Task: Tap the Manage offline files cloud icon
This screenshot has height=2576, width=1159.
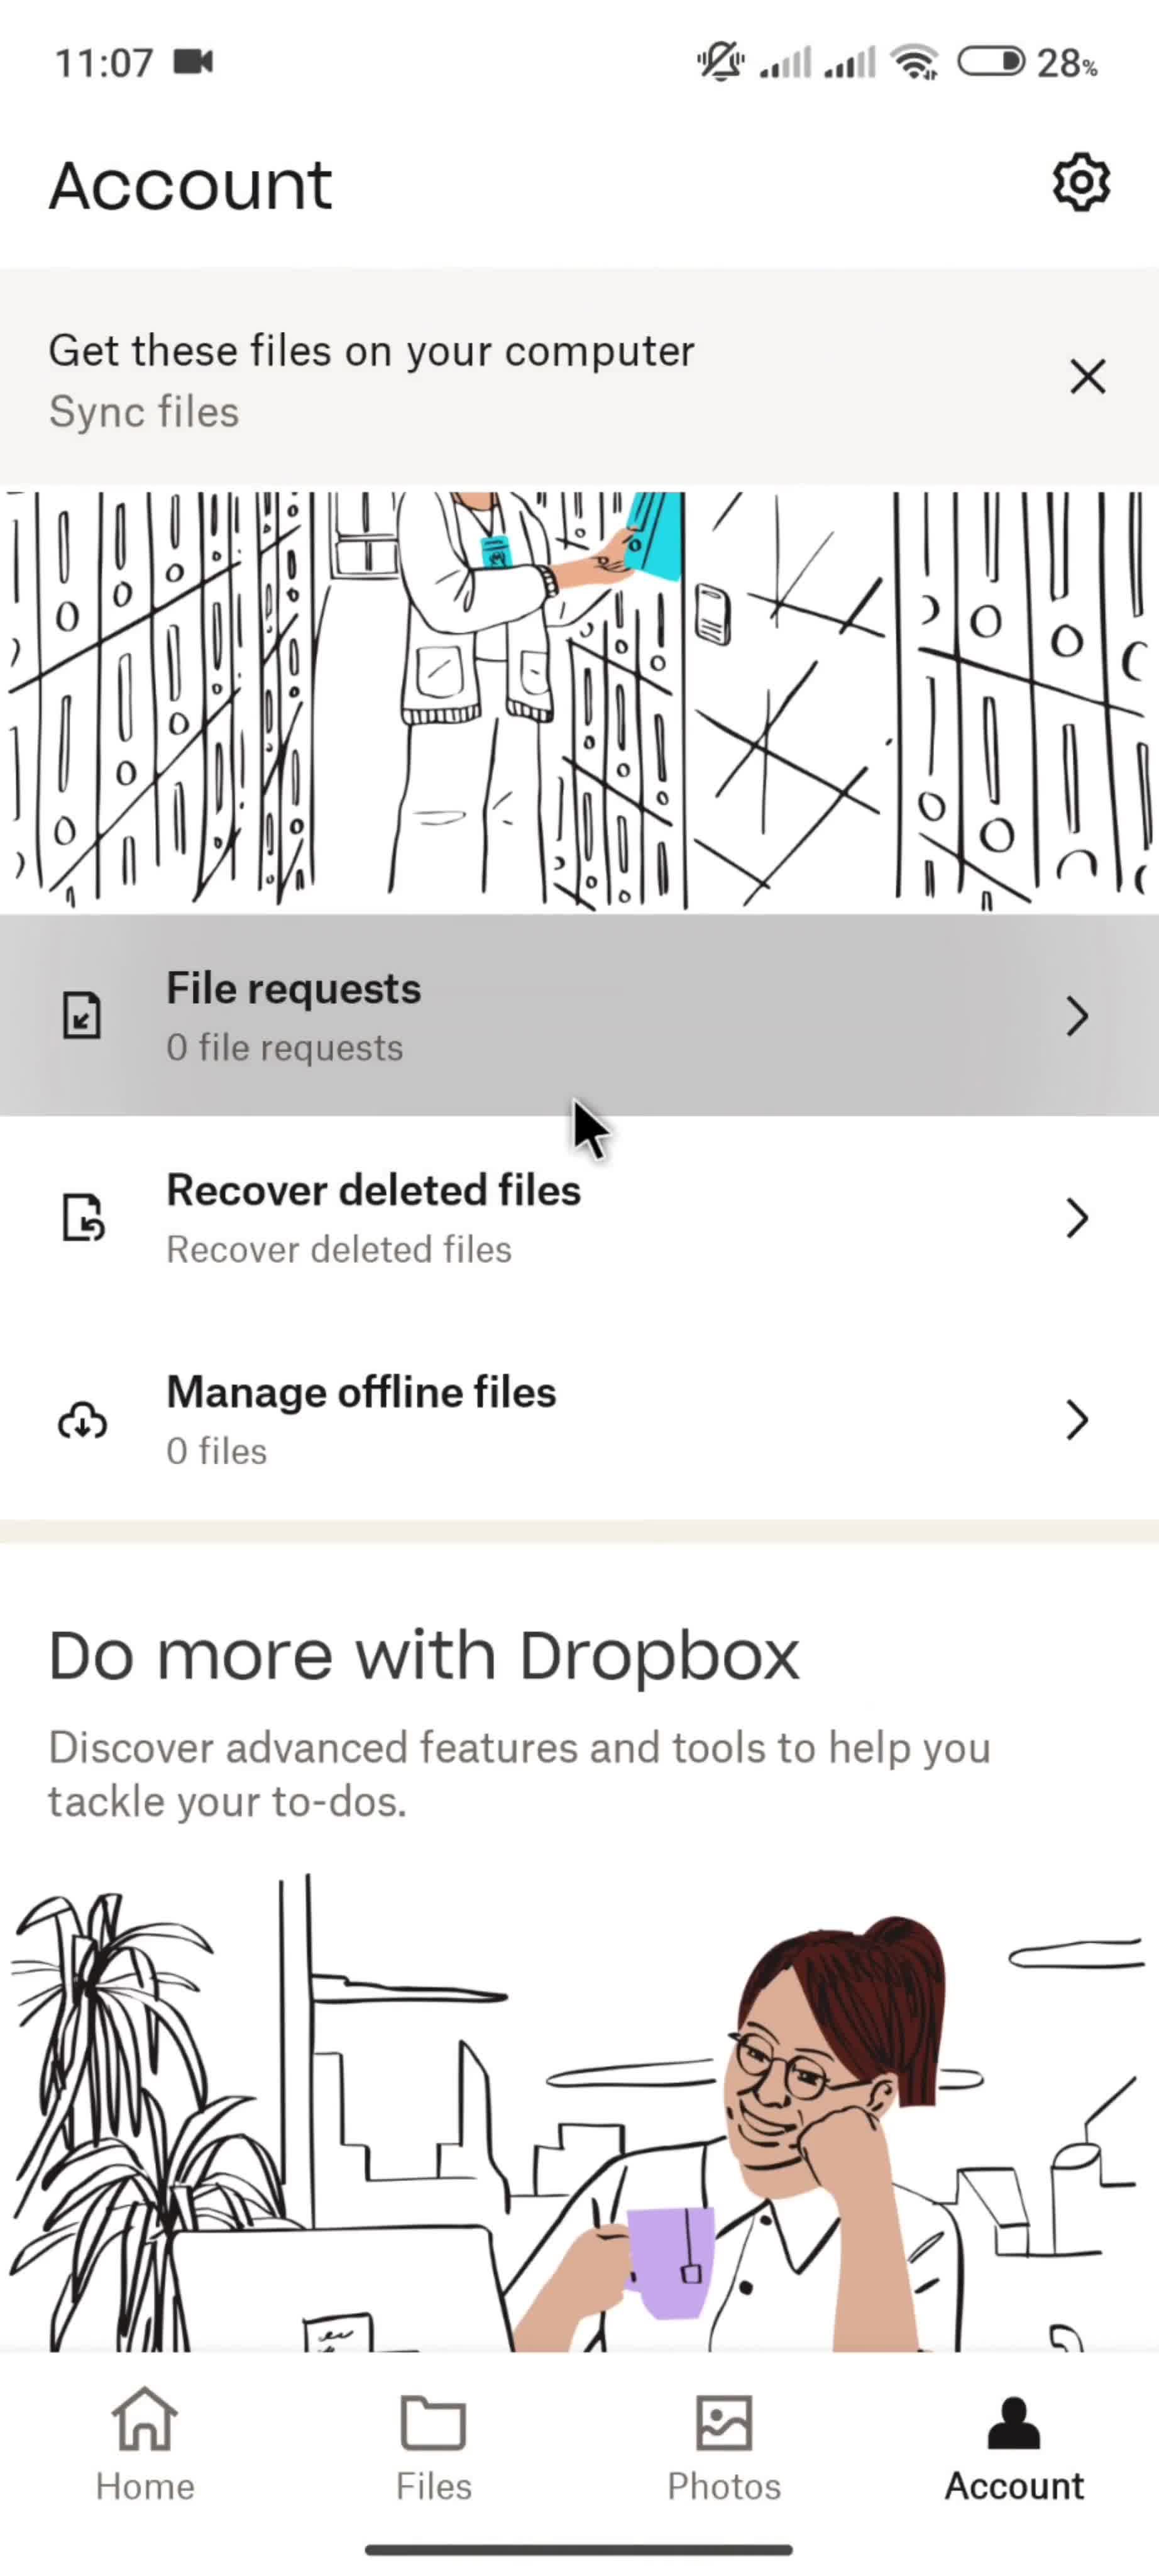Action: 82,1420
